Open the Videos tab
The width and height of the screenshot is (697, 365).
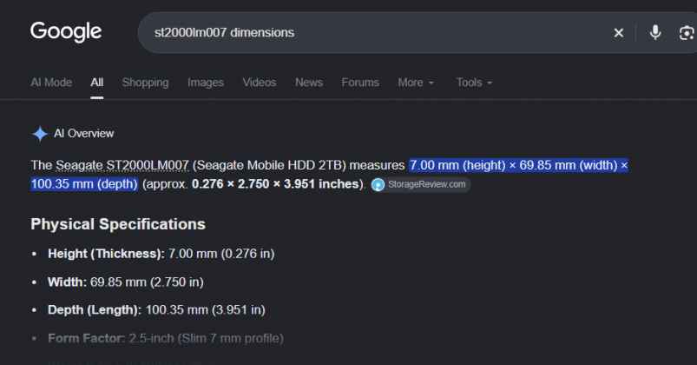(x=260, y=83)
